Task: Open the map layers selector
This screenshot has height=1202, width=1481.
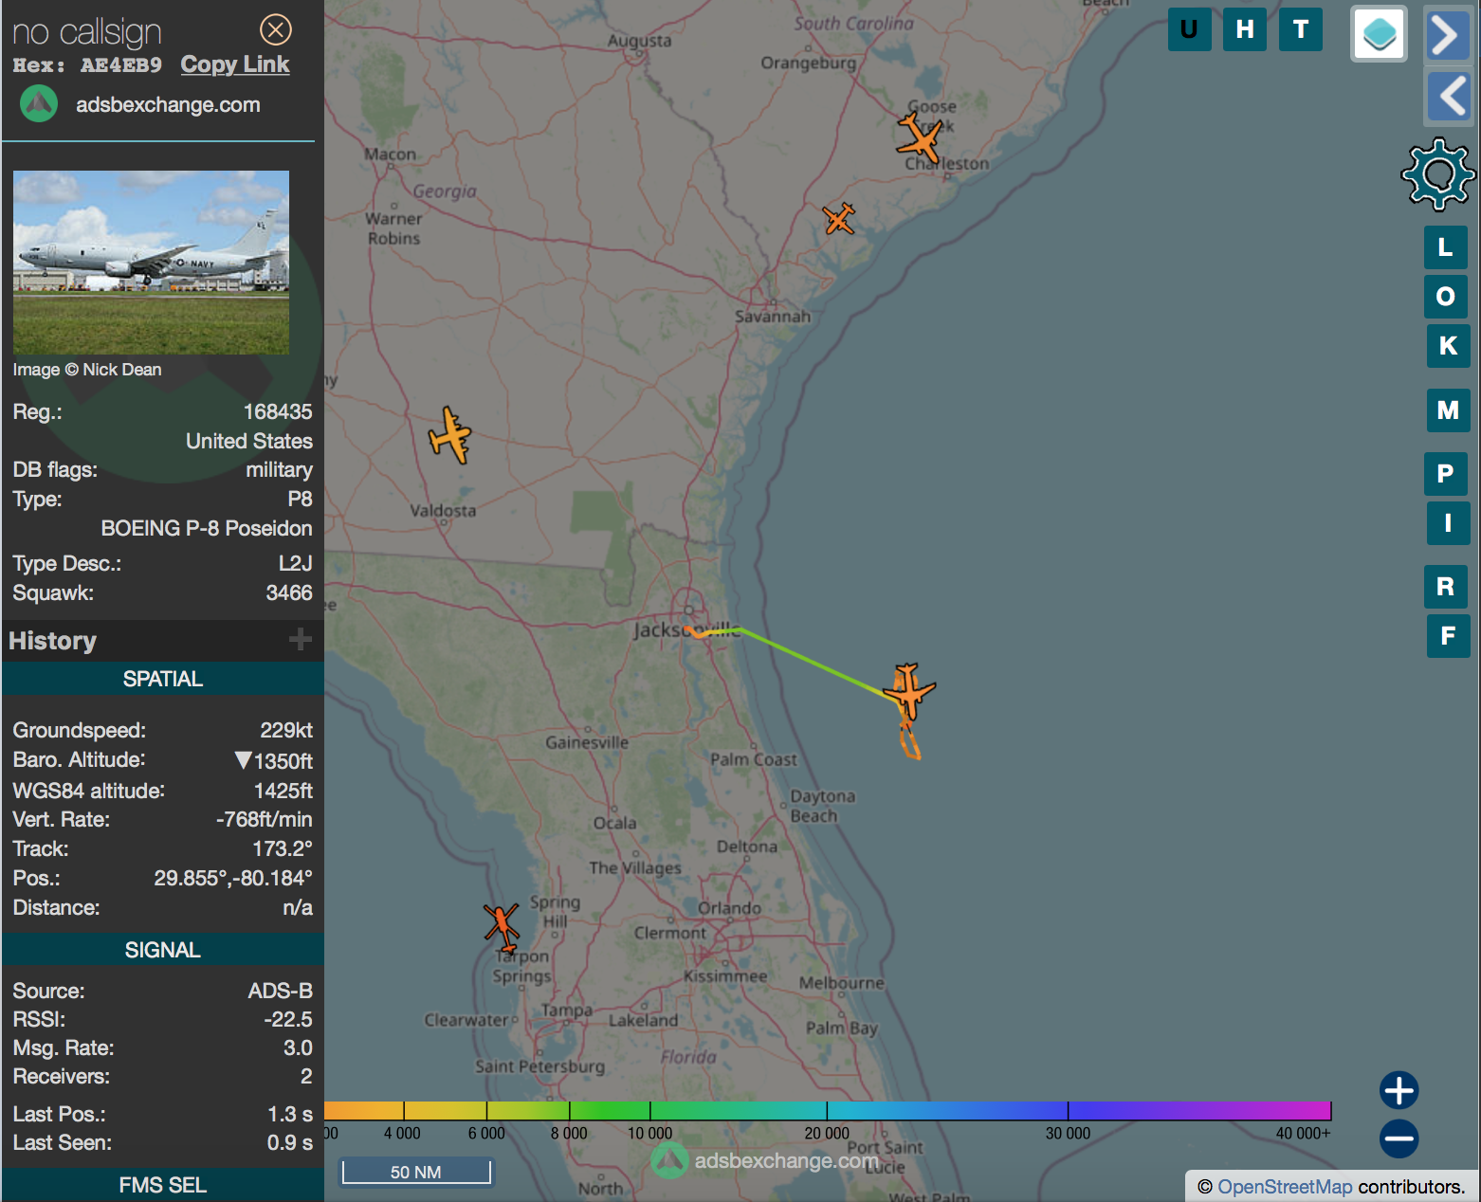Action: (x=1379, y=34)
